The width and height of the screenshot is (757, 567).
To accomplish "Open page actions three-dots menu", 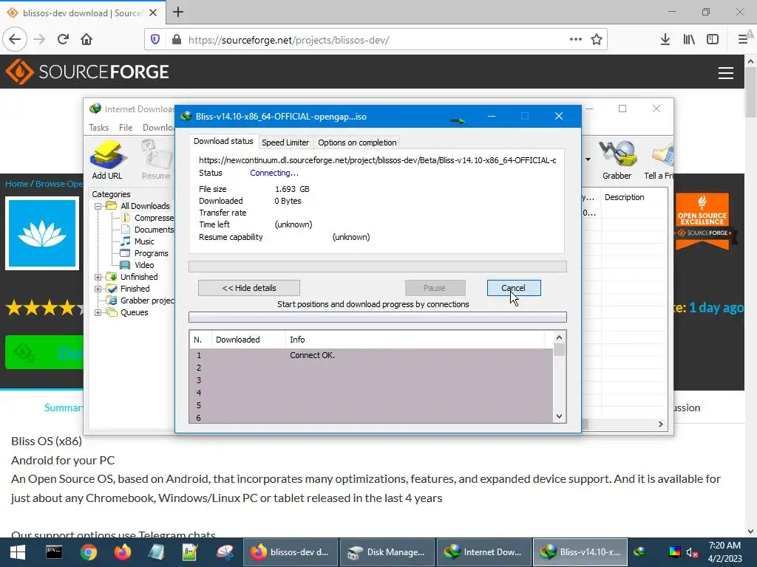I will 575,40.
